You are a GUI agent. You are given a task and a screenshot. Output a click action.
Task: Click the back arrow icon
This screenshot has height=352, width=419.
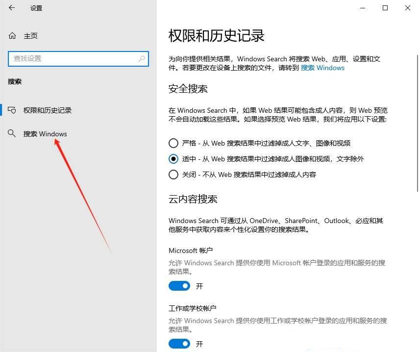point(12,8)
